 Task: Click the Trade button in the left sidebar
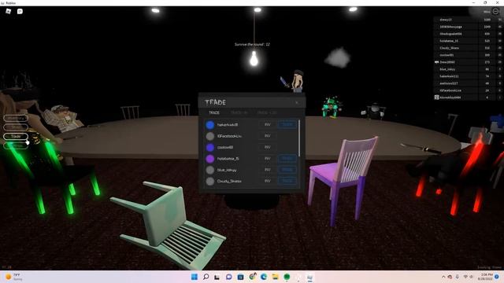pyautogui.click(x=16, y=136)
